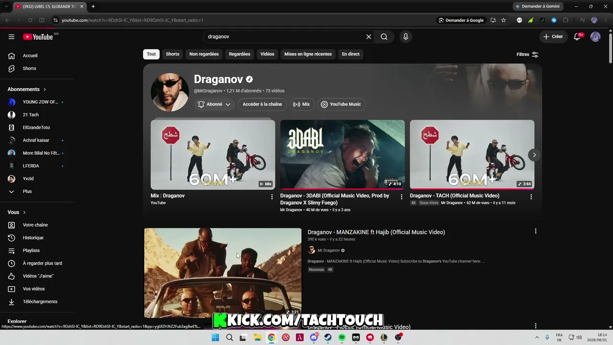Open the Mr Draganov channel under MANZAKINE
Viewport: 613px width, 345px height.
click(329, 250)
